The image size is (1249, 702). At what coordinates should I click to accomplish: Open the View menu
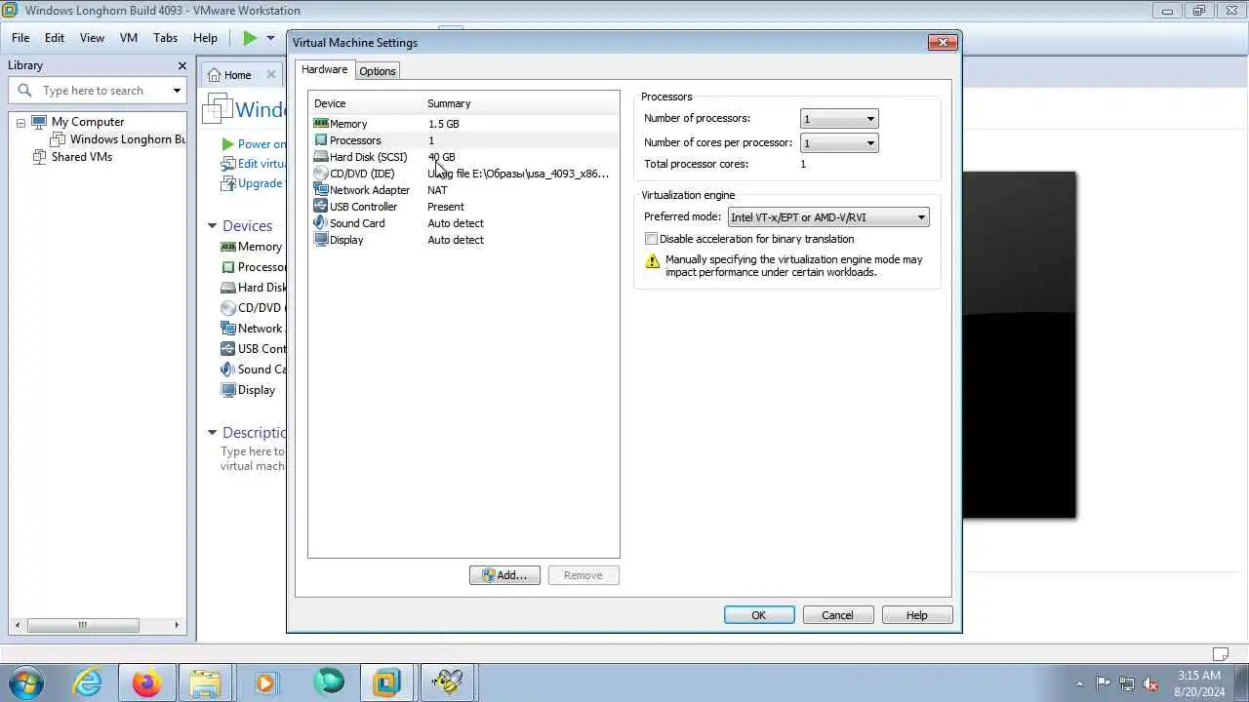(92, 38)
